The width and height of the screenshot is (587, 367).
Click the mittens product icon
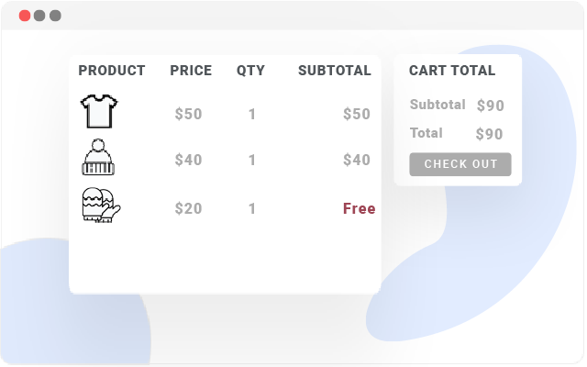pyautogui.click(x=100, y=206)
